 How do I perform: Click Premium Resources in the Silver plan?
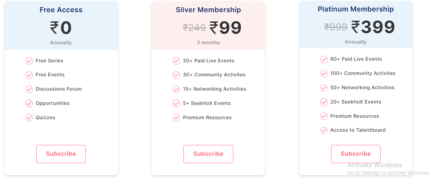click(207, 118)
